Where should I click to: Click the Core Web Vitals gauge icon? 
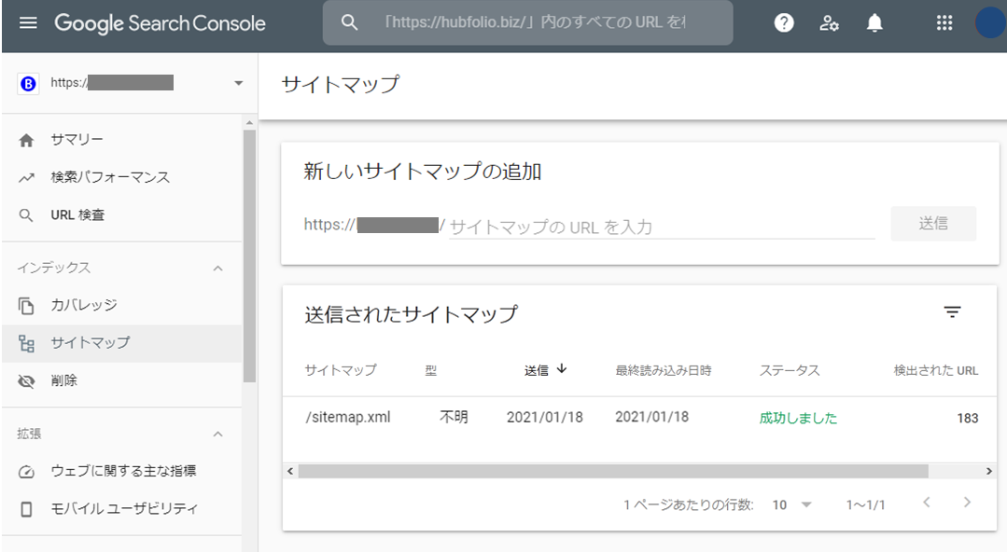[26, 472]
